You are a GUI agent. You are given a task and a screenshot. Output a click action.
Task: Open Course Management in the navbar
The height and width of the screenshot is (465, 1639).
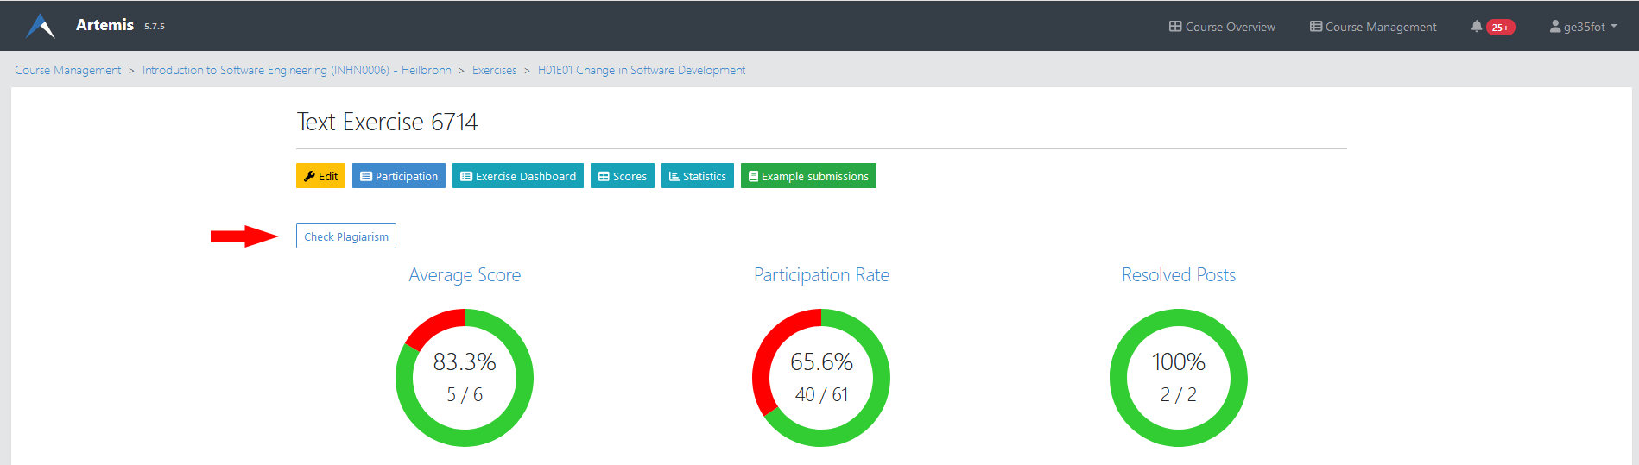click(x=1380, y=27)
